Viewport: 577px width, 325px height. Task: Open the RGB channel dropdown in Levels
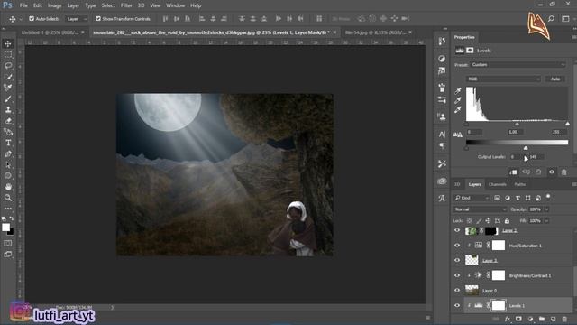[503, 79]
